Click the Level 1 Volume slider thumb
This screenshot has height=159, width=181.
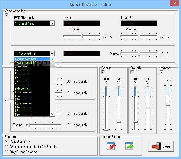pyautogui.click(x=82, y=36)
